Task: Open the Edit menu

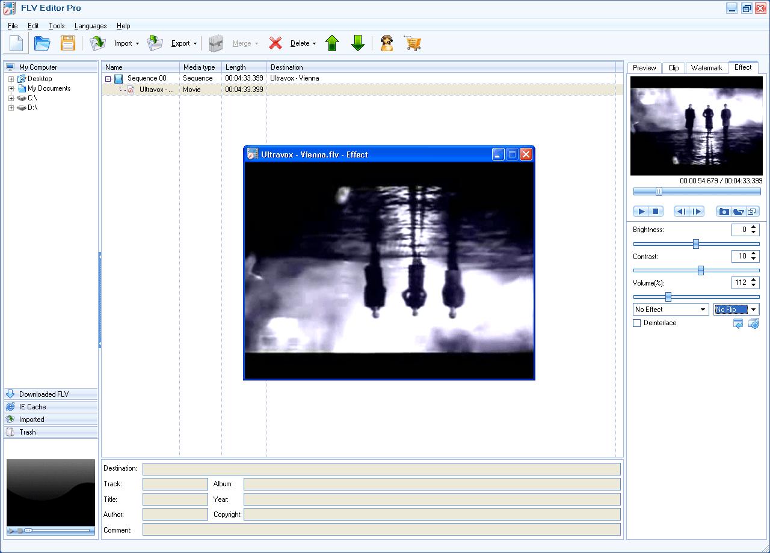Action: 33,26
